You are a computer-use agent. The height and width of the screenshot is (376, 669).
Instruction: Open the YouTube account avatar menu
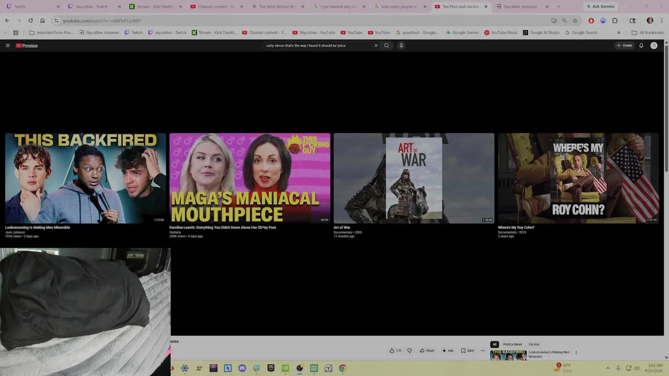[x=654, y=45]
